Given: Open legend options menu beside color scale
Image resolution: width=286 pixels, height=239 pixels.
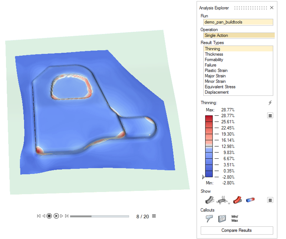Looking at the screenshot, I should point(270,116).
